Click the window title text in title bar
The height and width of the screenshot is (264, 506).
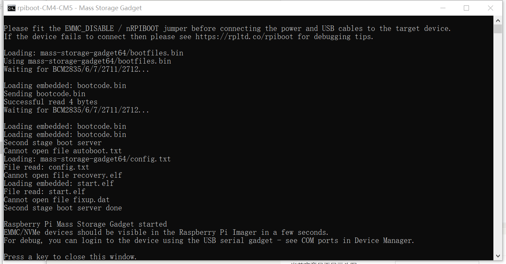pos(80,8)
